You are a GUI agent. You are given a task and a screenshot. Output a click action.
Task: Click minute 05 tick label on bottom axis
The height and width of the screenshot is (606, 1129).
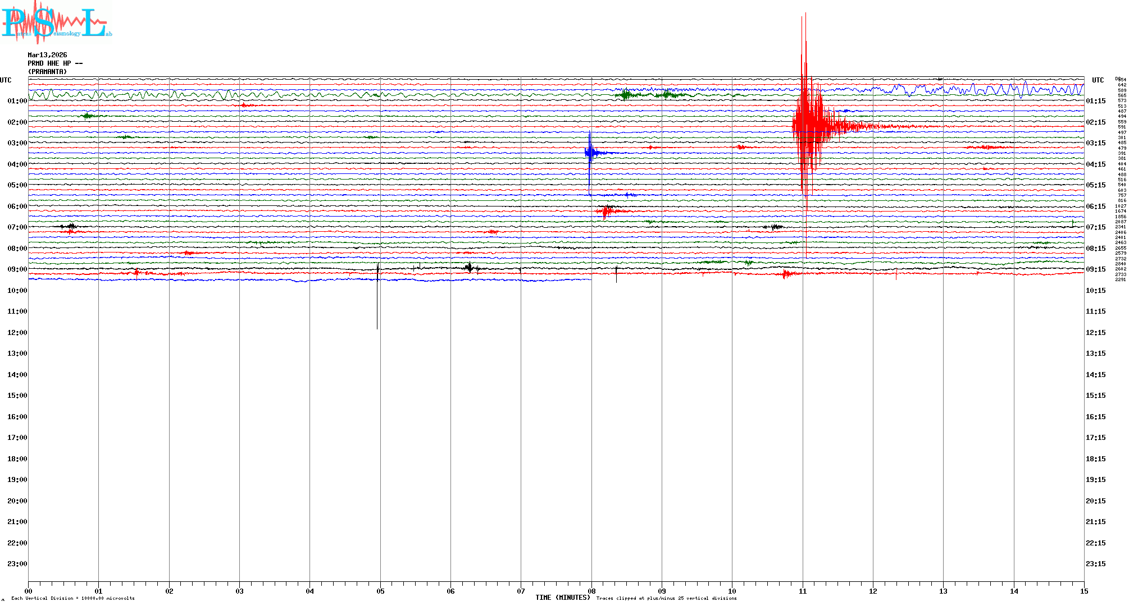380,591
